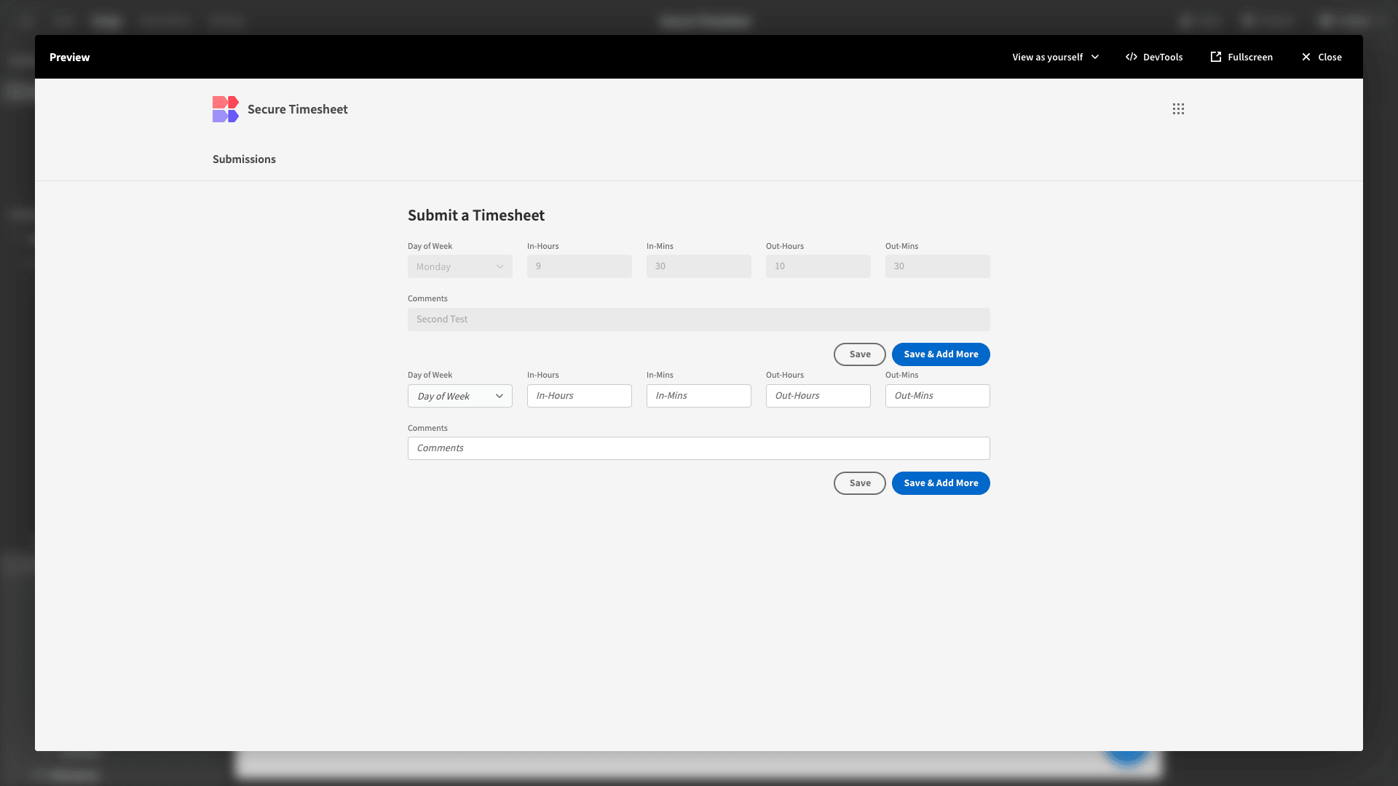Click the Out-Mins field showing 30
The height and width of the screenshot is (786, 1398).
[938, 266]
